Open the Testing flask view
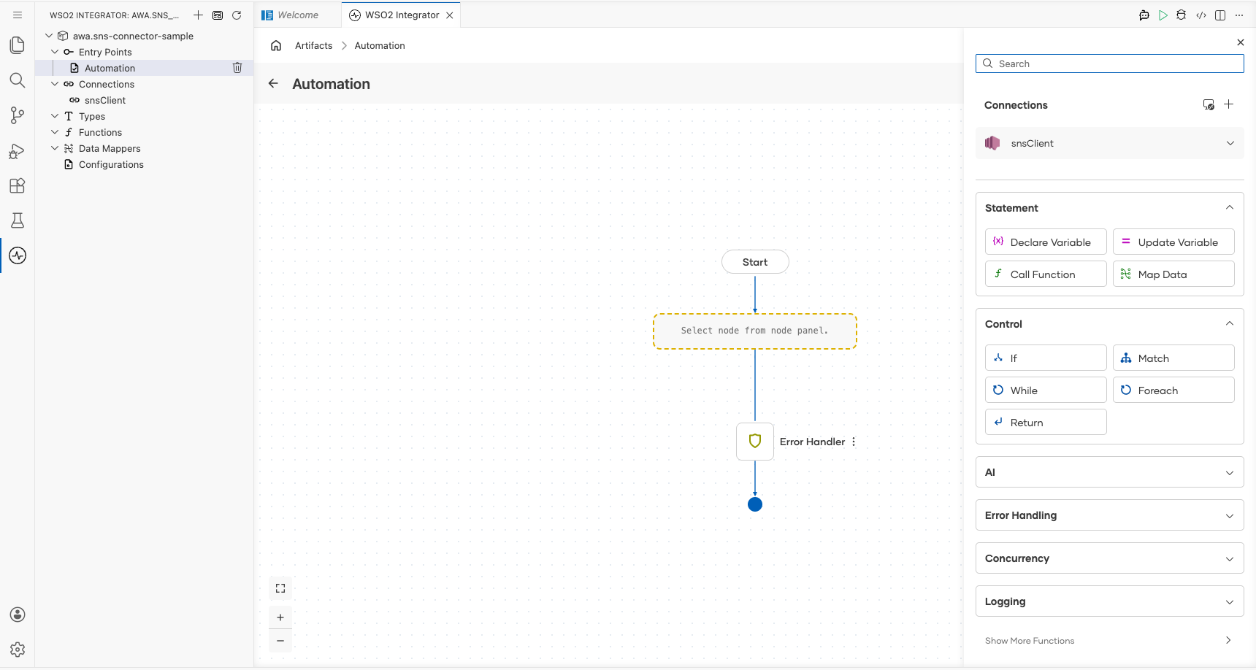Image resolution: width=1256 pixels, height=670 pixels. [18, 220]
